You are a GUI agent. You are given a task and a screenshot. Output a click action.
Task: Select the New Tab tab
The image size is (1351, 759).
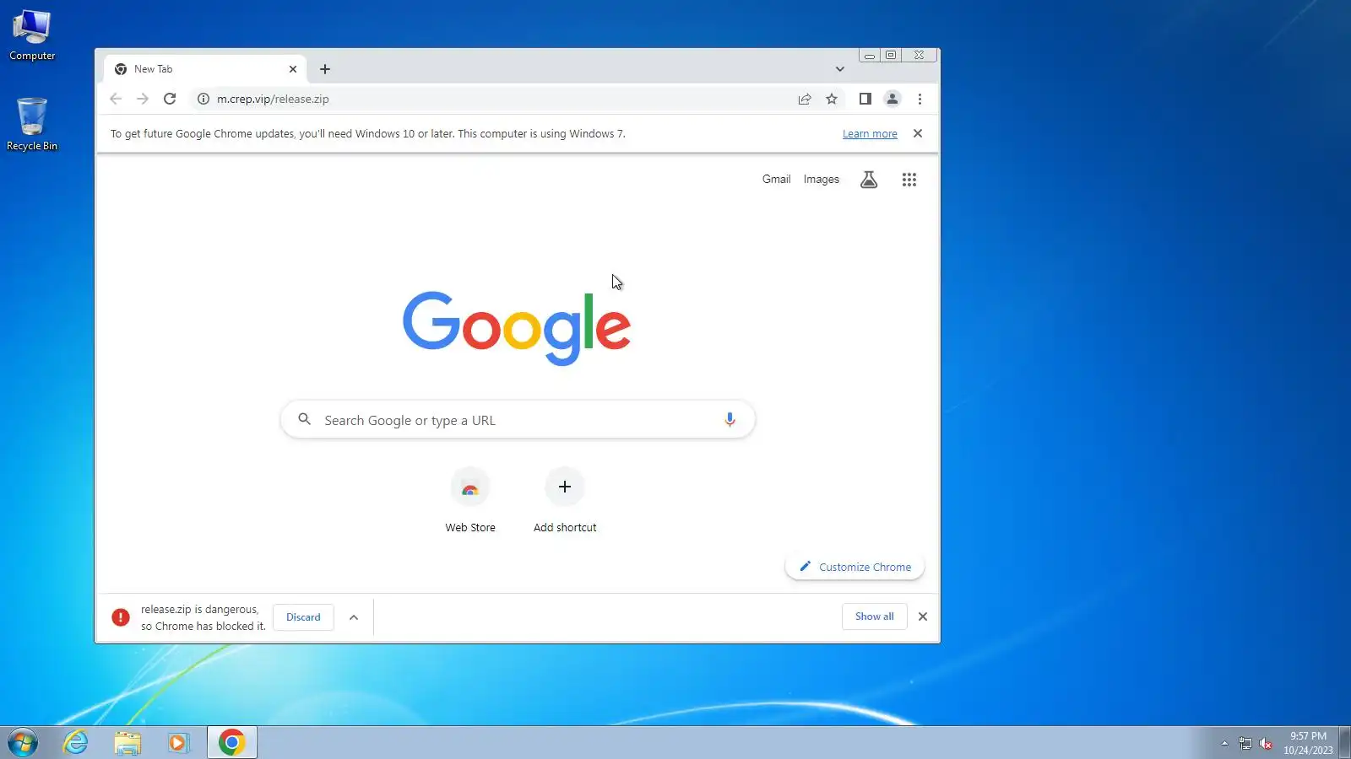coord(204,69)
